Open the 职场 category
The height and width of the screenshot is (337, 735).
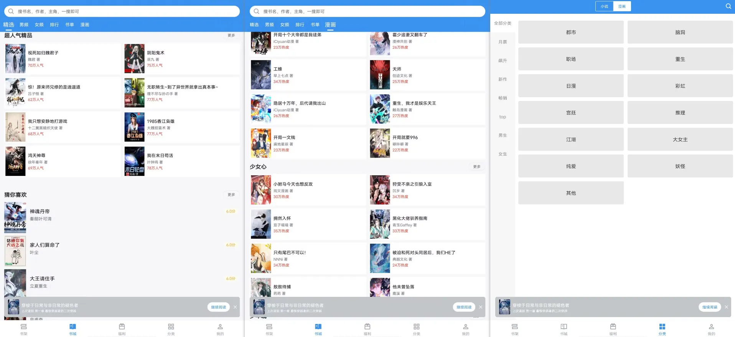pyautogui.click(x=571, y=59)
